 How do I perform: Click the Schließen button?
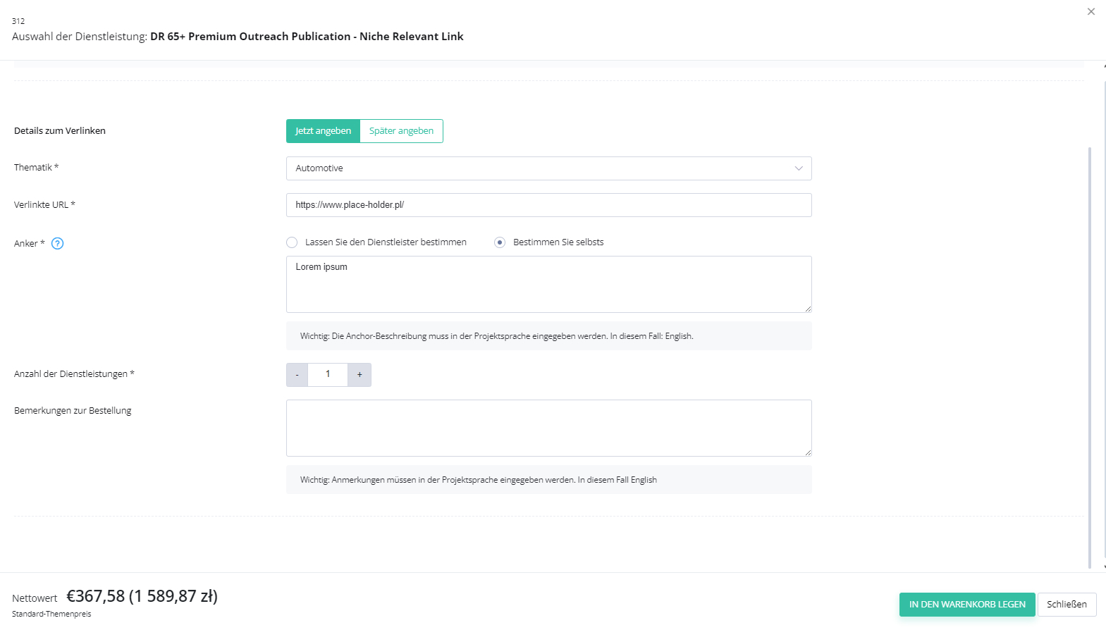point(1067,605)
